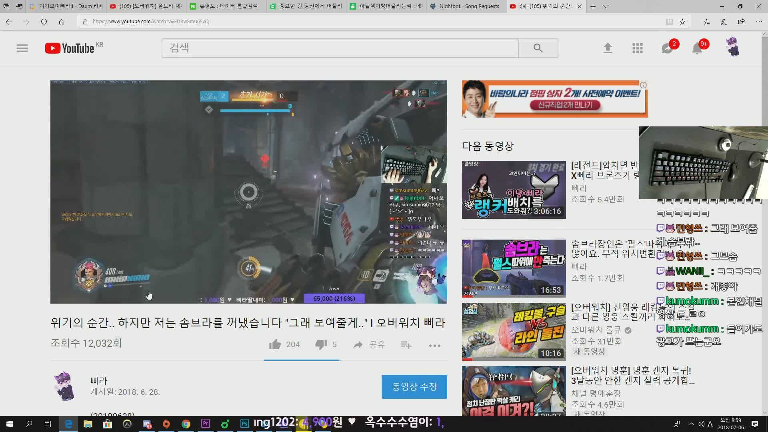Open the 랭커배치 3:06:16 video thumbnail

point(514,190)
